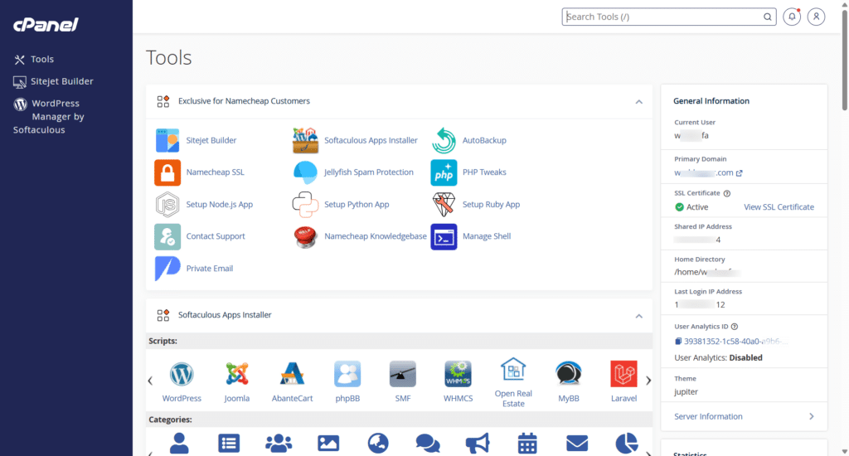Open the Sitejet Builder tool icon
849x456 pixels.
pos(167,140)
